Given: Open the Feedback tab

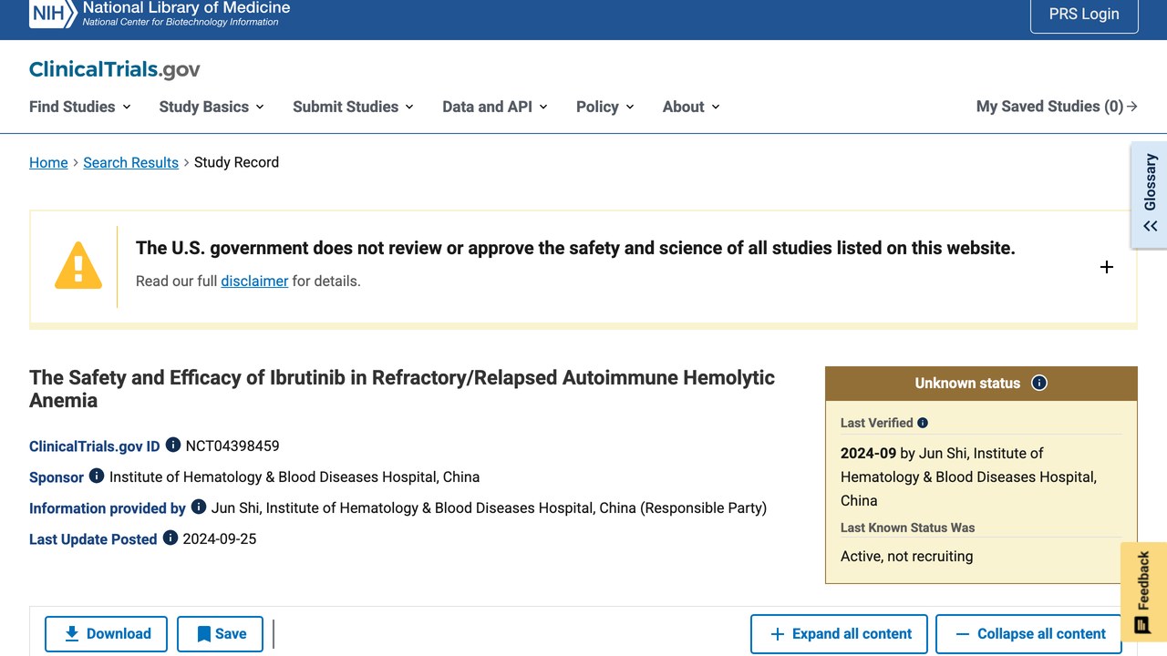Looking at the screenshot, I should pyautogui.click(x=1143, y=592).
